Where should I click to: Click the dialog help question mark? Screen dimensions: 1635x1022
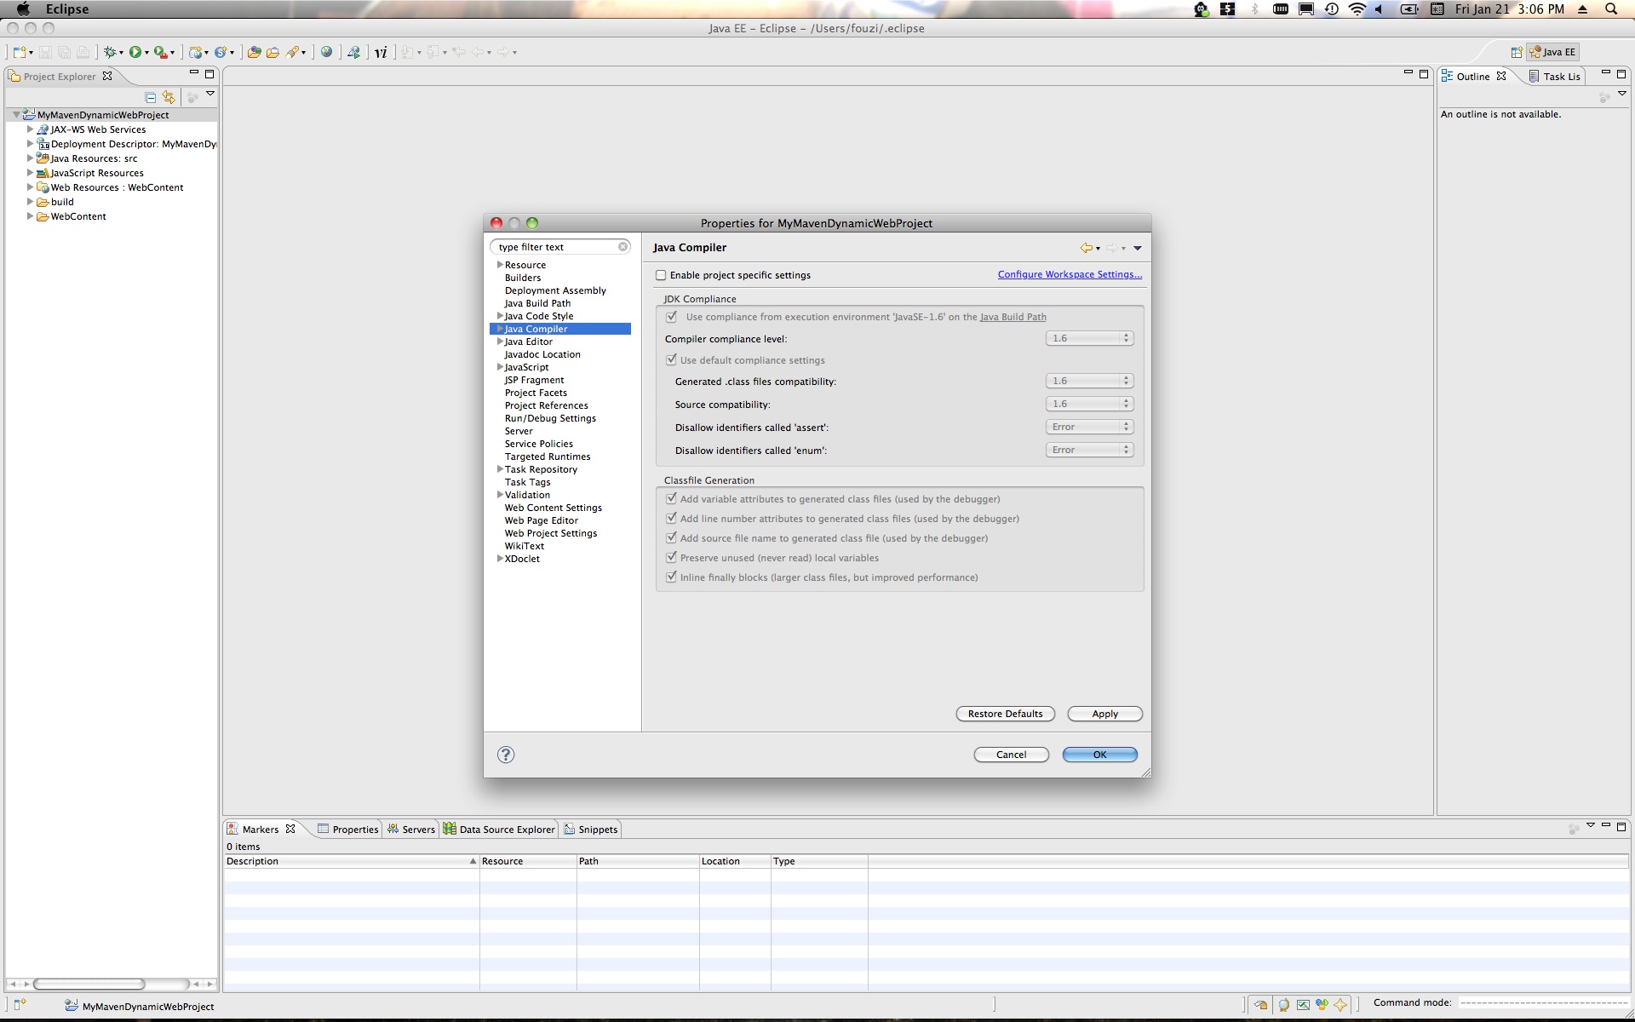[x=506, y=755]
